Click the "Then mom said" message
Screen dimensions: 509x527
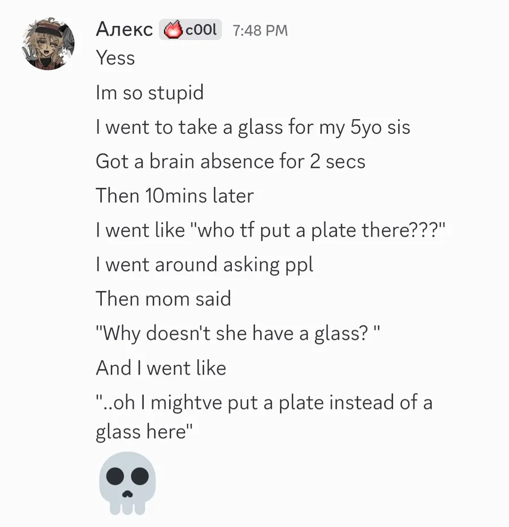[x=163, y=299]
